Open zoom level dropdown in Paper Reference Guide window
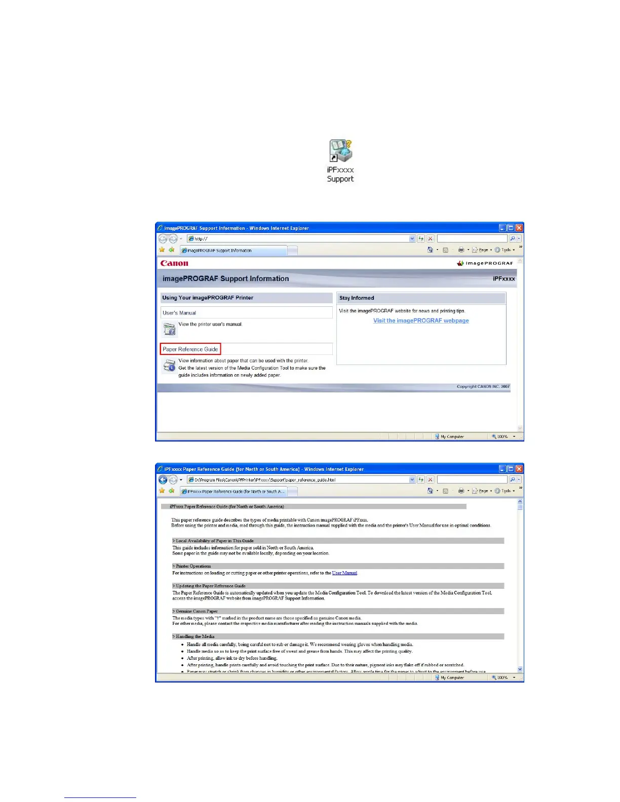The height and width of the screenshot is (802, 620). click(x=515, y=677)
